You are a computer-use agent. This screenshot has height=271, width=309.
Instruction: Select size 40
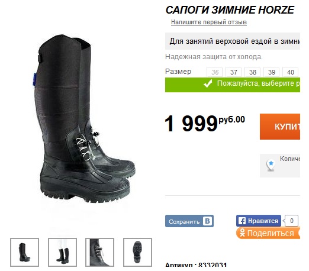(290, 72)
